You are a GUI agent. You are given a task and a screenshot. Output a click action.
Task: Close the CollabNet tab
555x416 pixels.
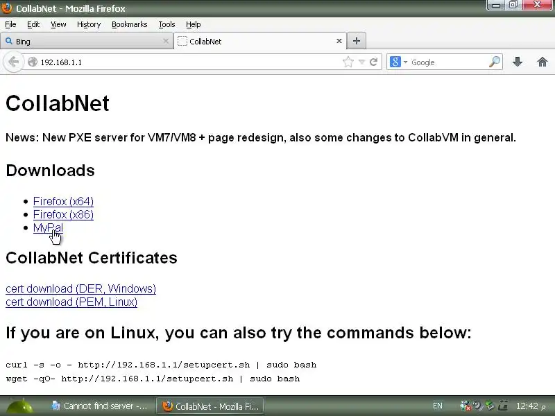(x=339, y=41)
